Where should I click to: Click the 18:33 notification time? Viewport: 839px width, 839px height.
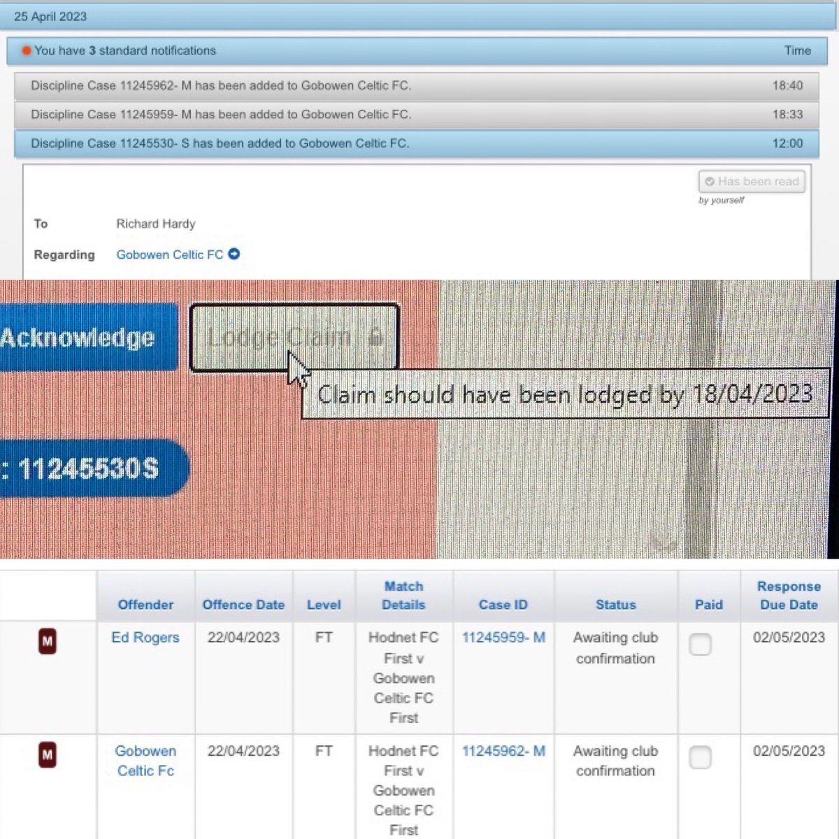787,115
